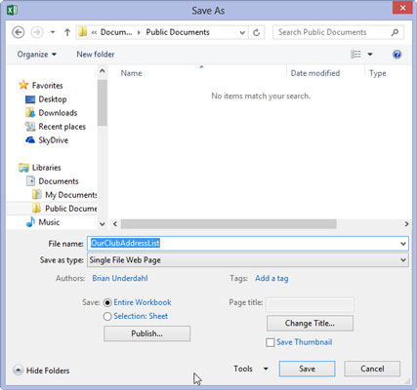
Task: Click the Favorites star icon
Action: 23,85
